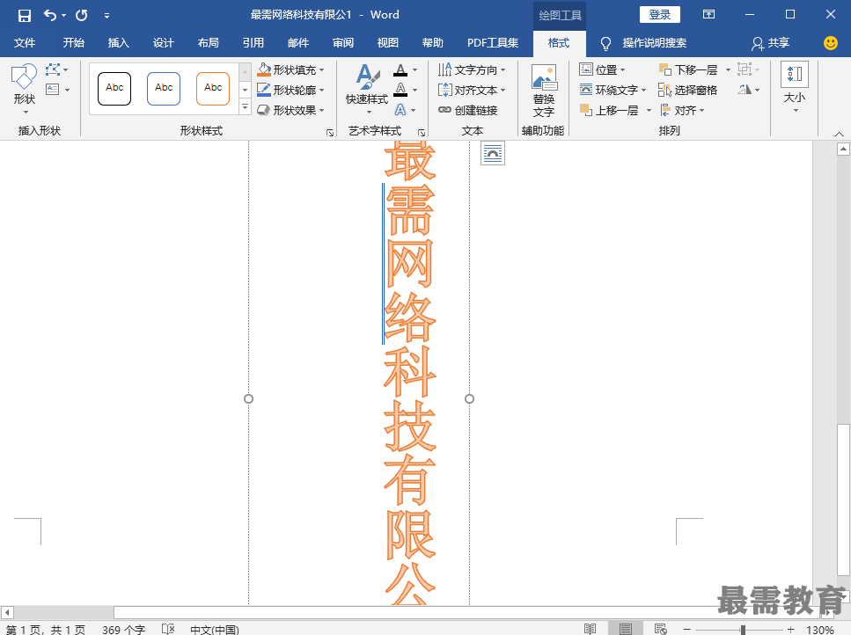Image resolution: width=851 pixels, height=635 pixels.
Task: Click the spelling check icon in status bar
Action: [168, 629]
